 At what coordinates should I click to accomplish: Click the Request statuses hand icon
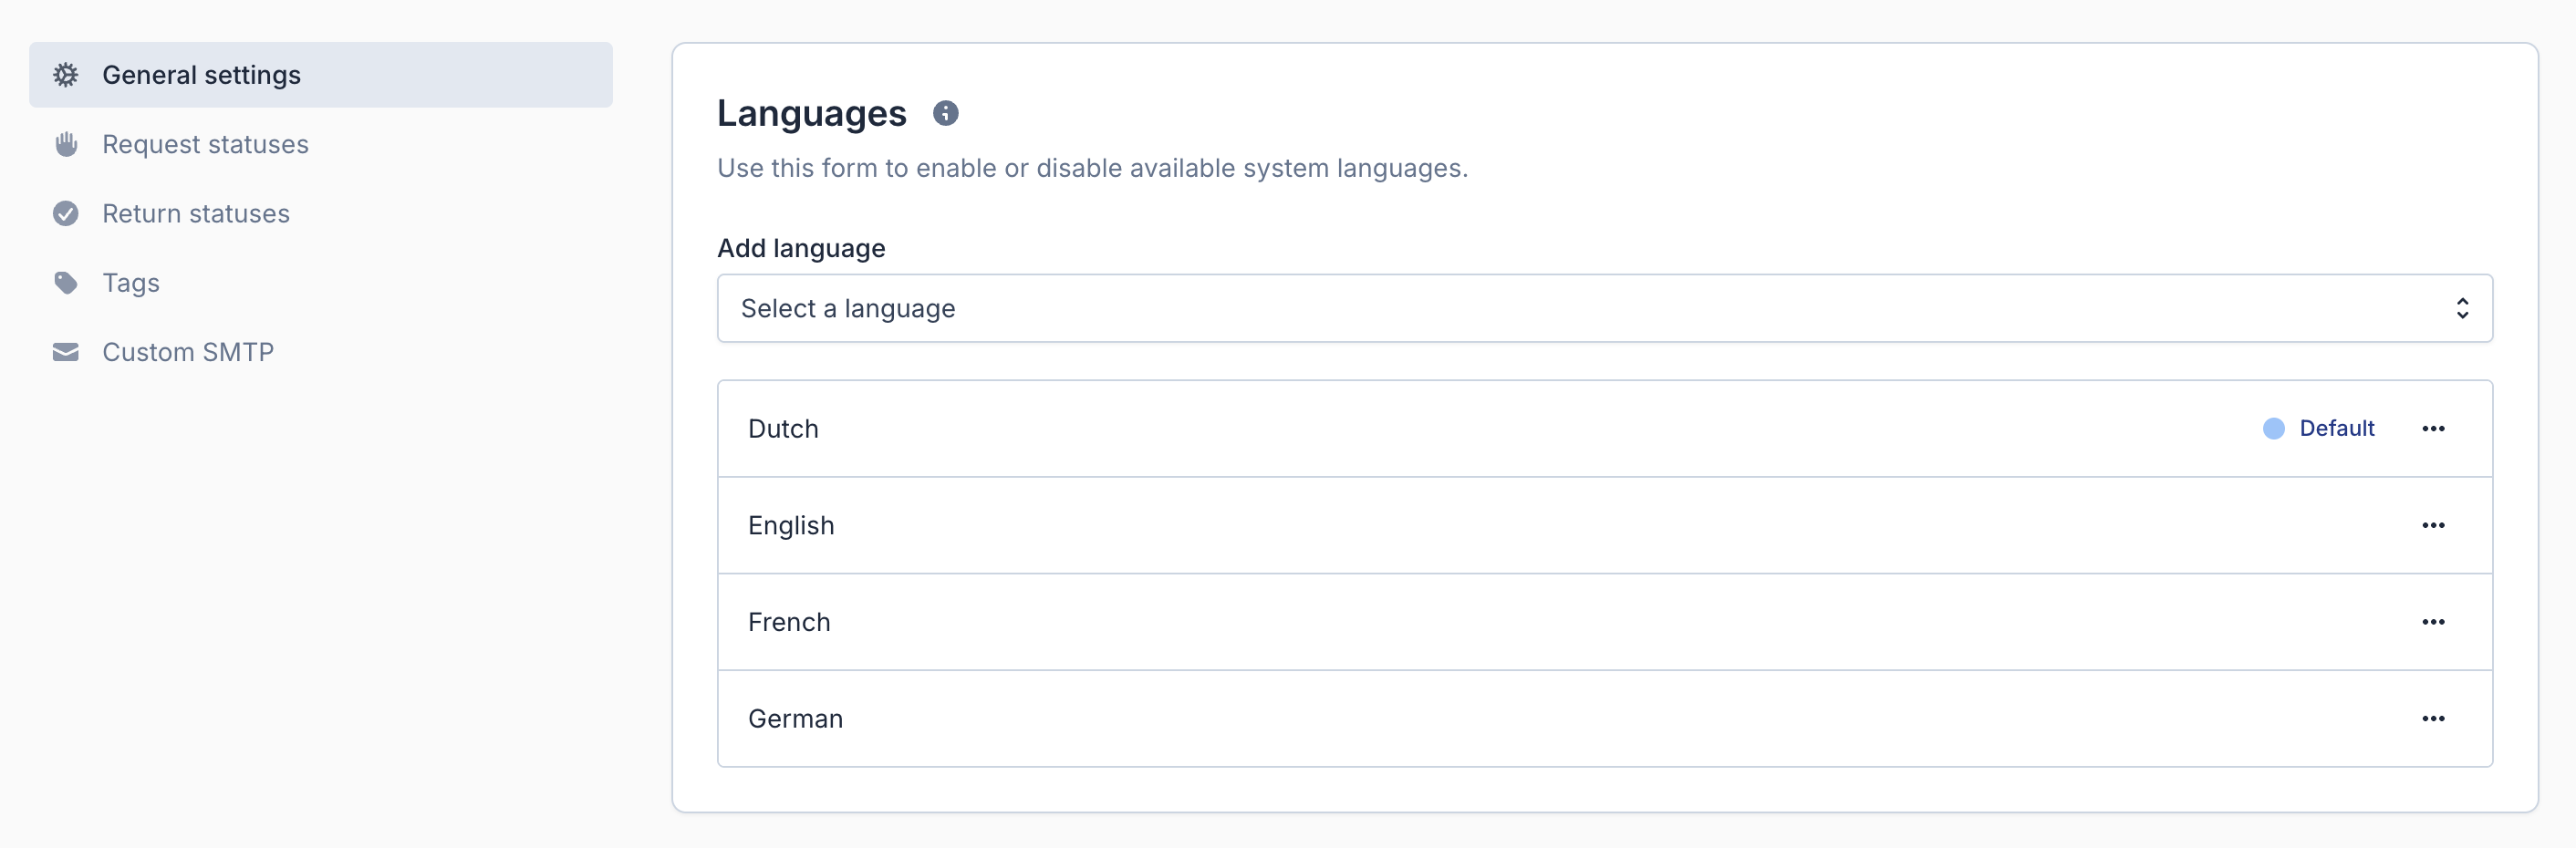66,144
